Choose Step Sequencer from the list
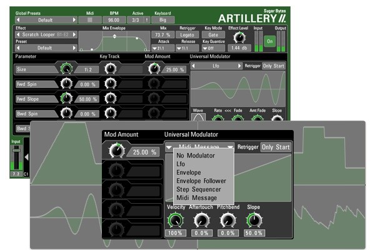Viewport: 375px width, 250px height. [199, 189]
